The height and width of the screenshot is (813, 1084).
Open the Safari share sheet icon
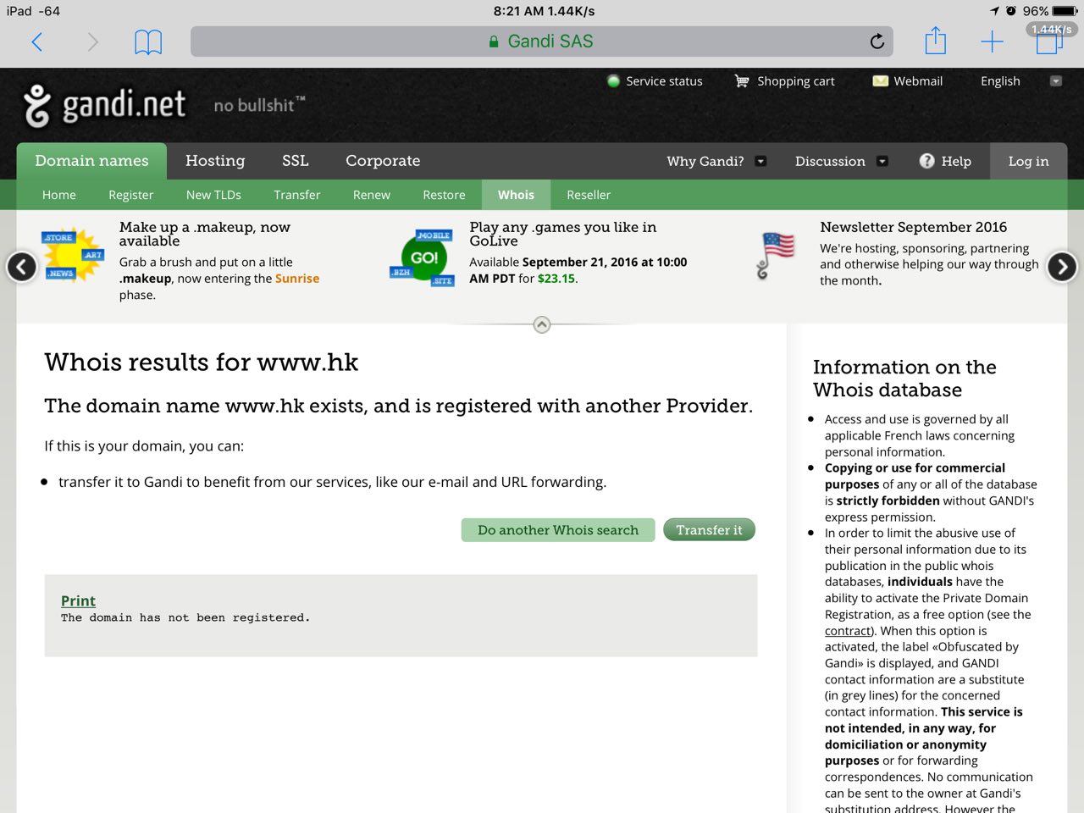tap(935, 41)
